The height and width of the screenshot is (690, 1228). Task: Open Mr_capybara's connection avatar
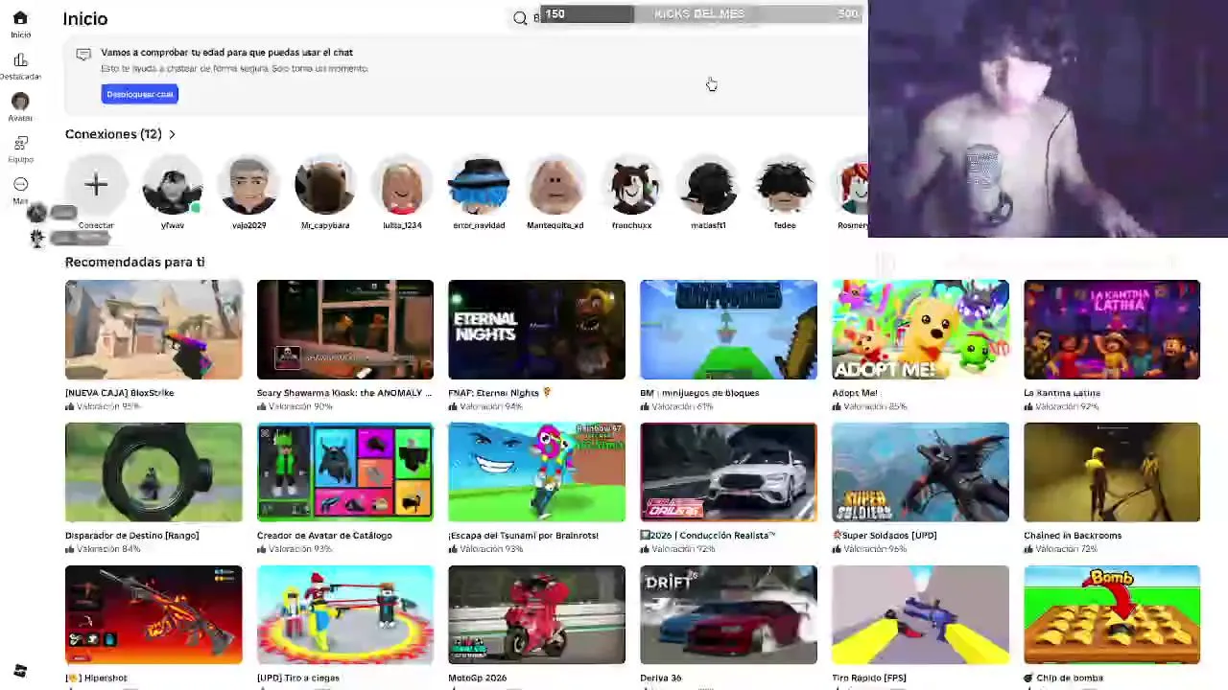(x=325, y=184)
